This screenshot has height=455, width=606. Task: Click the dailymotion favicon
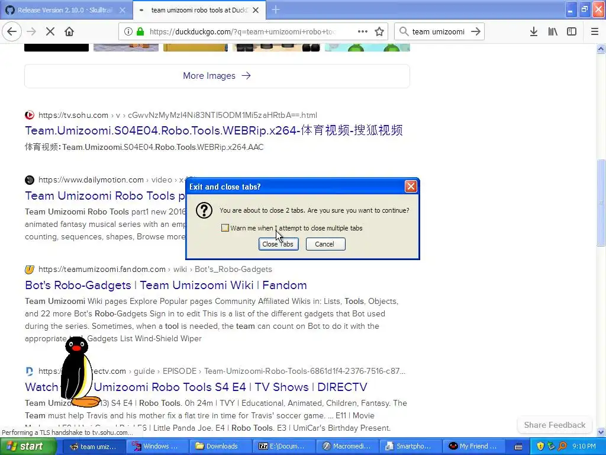(30, 180)
